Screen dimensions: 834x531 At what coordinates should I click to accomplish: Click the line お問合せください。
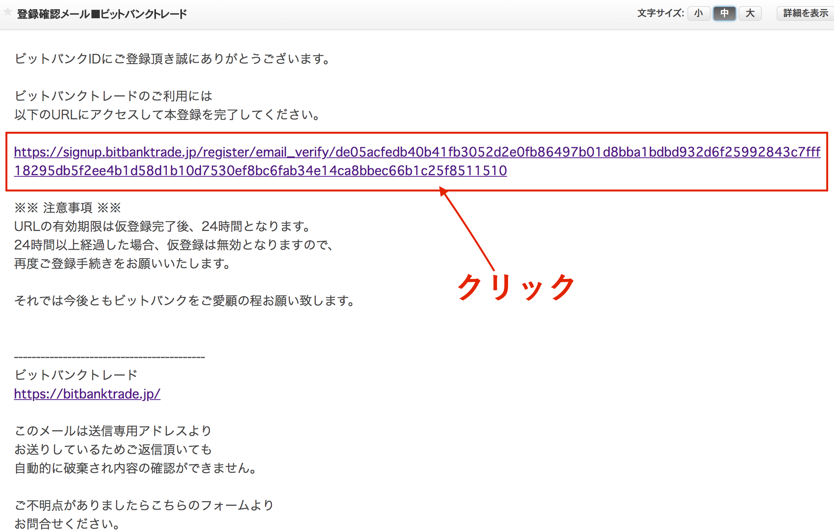[x=67, y=524]
